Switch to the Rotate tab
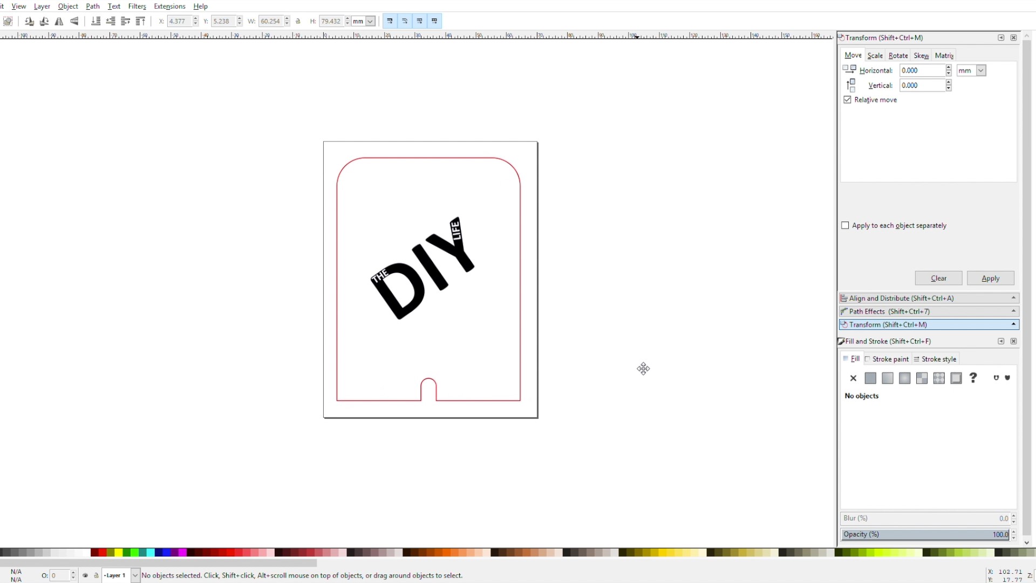1036x583 pixels. tap(898, 56)
